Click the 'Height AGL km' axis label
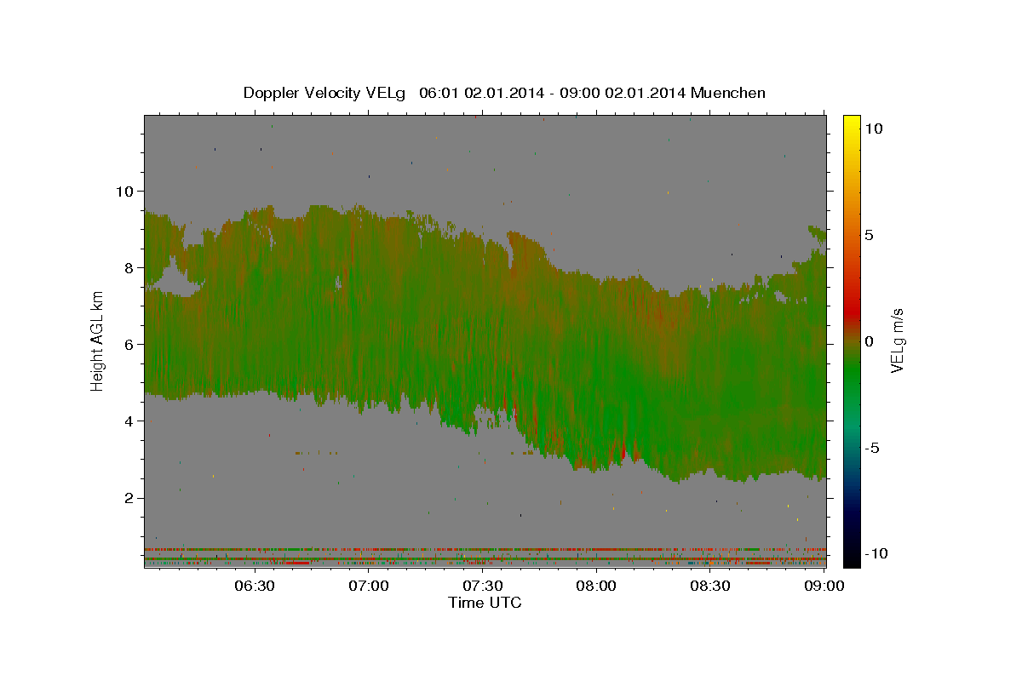The image size is (1022, 681). [98, 340]
